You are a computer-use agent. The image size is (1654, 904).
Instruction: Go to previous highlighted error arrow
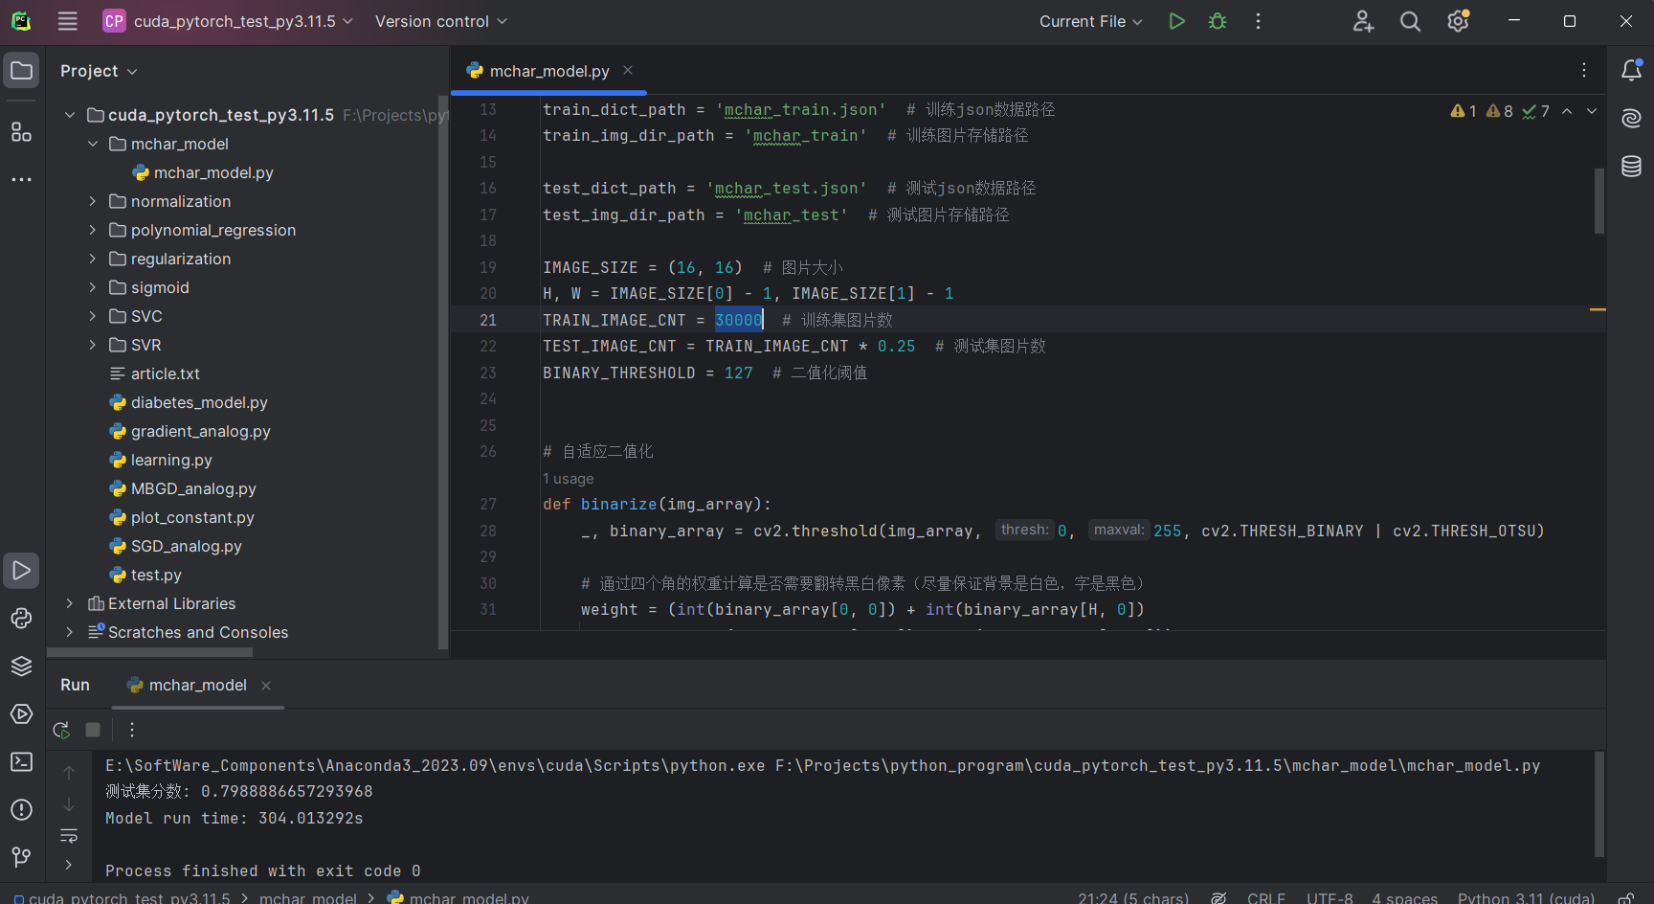pos(1567,111)
